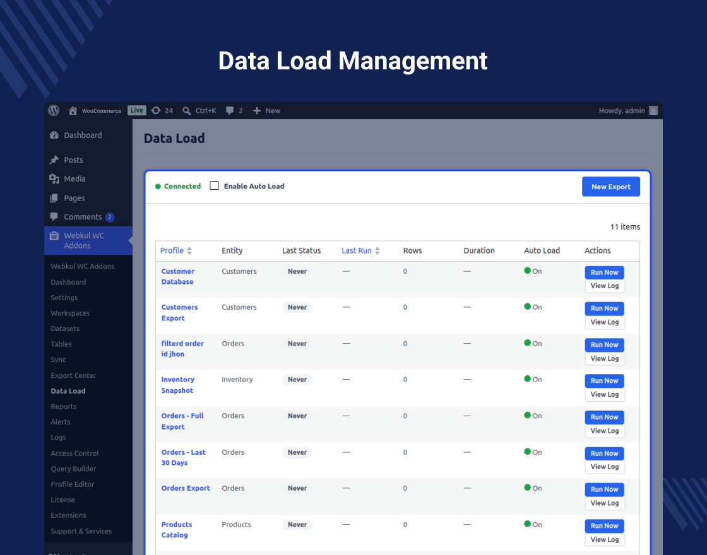Click the plus New icon
The image size is (707, 555).
256,111
